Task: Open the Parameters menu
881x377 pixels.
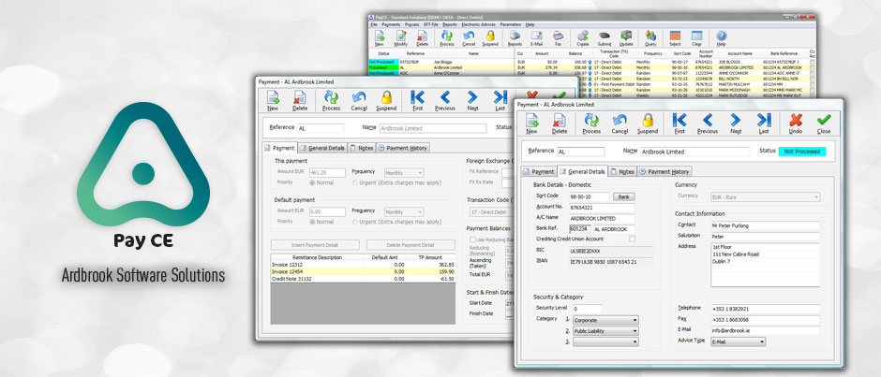Action: pos(510,24)
